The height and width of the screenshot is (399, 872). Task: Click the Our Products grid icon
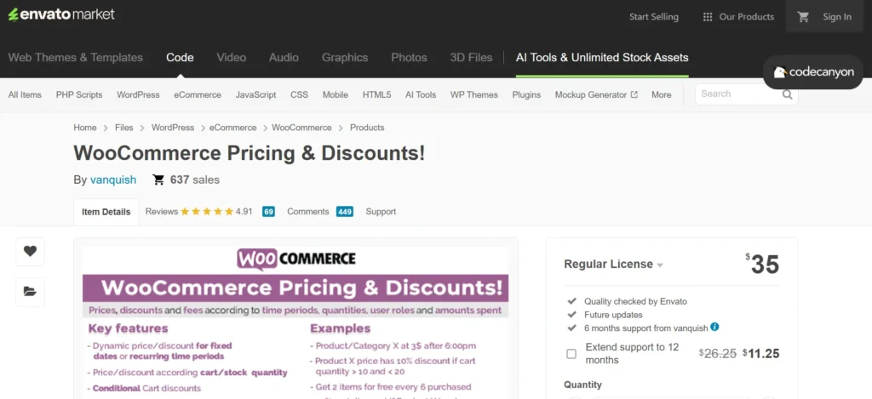pos(708,17)
